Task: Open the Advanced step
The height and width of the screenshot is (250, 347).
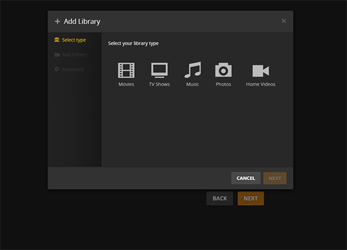Action: click(69, 69)
